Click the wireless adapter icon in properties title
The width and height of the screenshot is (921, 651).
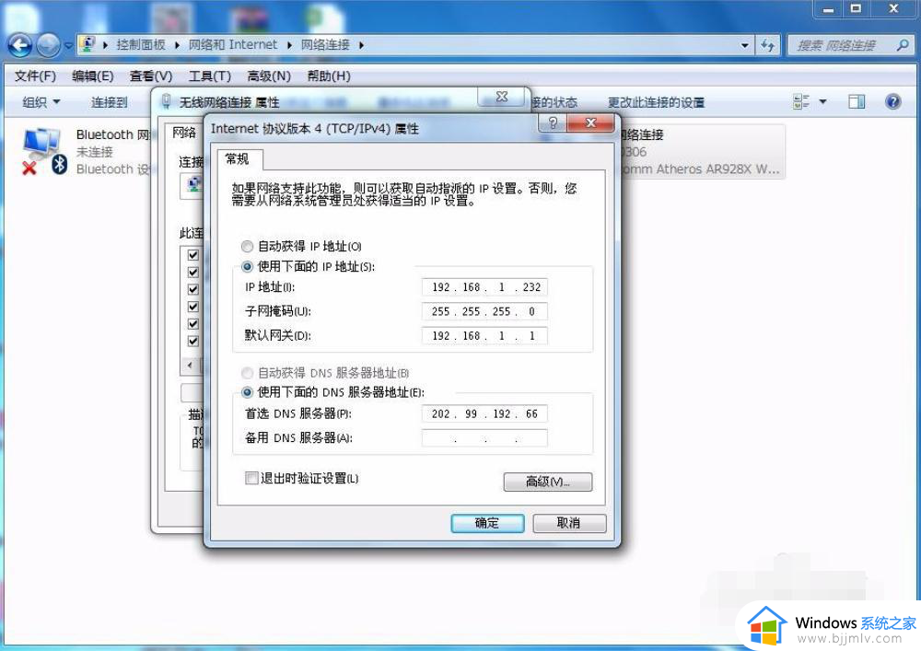[x=167, y=101]
